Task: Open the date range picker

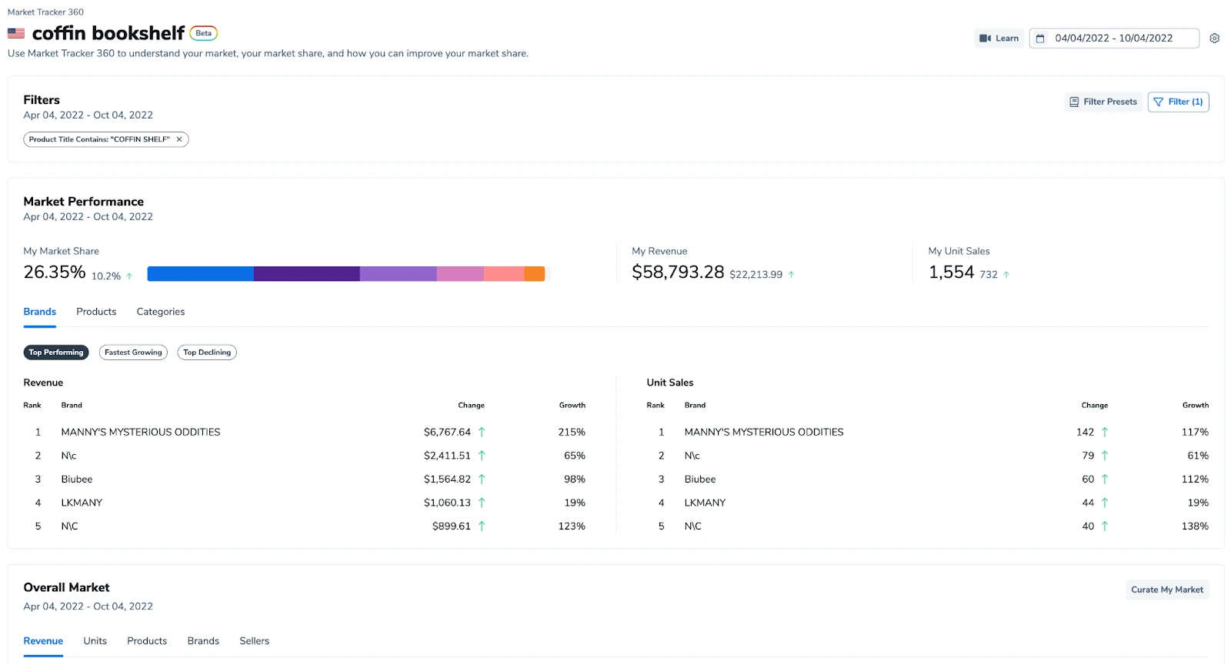Action: [1113, 38]
